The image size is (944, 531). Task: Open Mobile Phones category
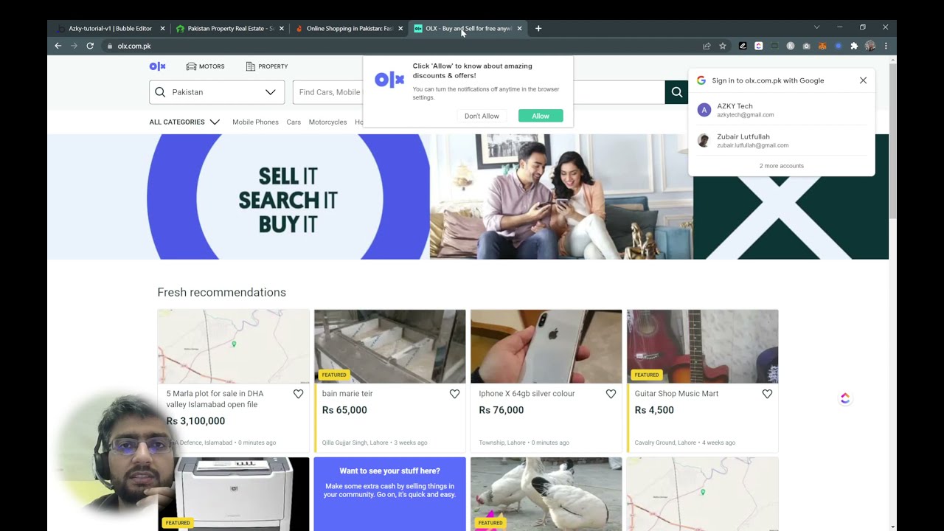255,122
